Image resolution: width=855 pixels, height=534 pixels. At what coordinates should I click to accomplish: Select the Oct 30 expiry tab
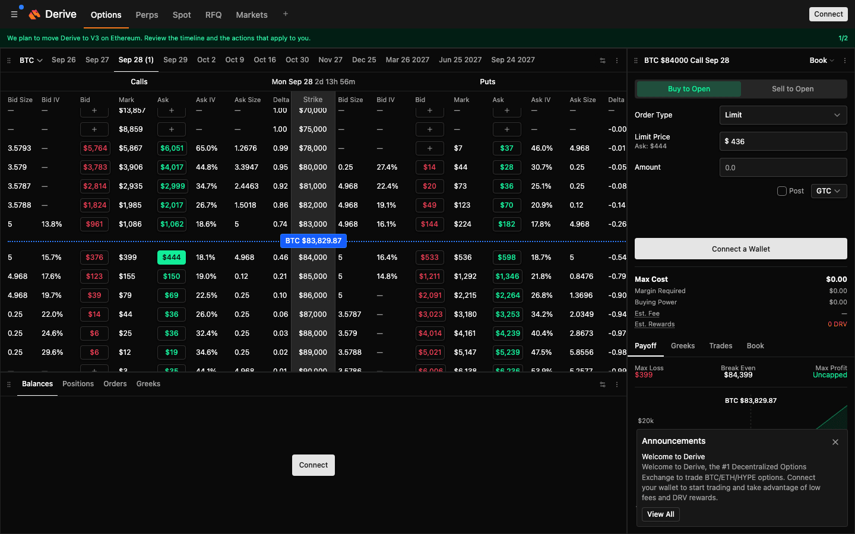tap(297, 60)
